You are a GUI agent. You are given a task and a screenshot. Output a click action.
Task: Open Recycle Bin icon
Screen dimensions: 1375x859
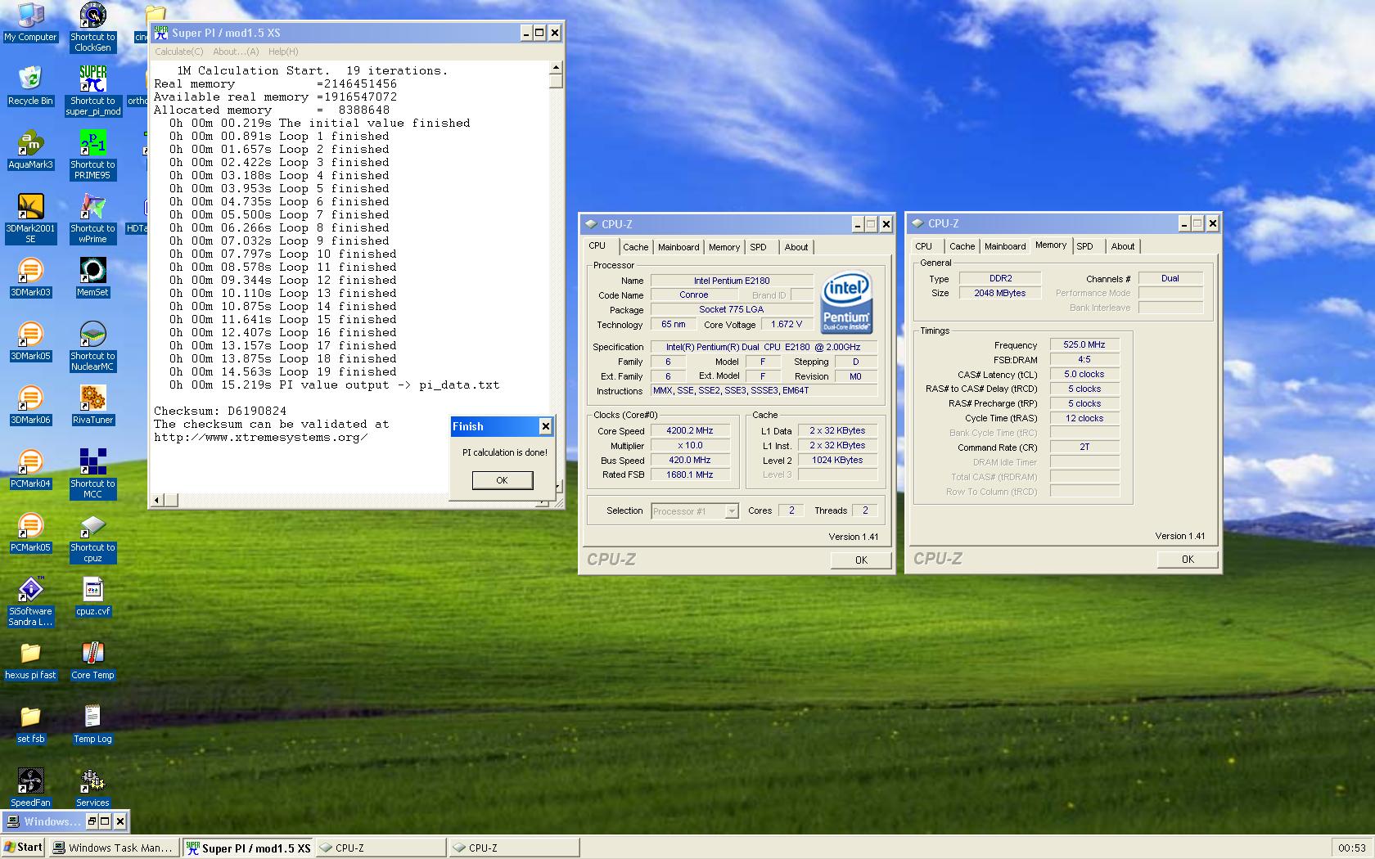[30, 86]
